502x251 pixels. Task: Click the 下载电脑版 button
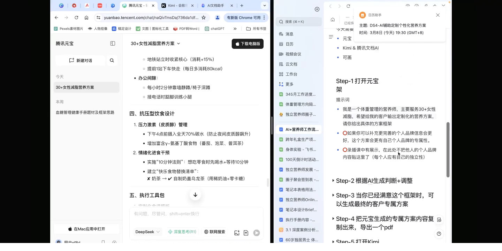point(248,44)
